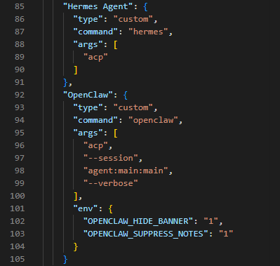Screen dimensions: 280x266
Task: Click the closing bracket on line 90
Action: coord(75,69)
